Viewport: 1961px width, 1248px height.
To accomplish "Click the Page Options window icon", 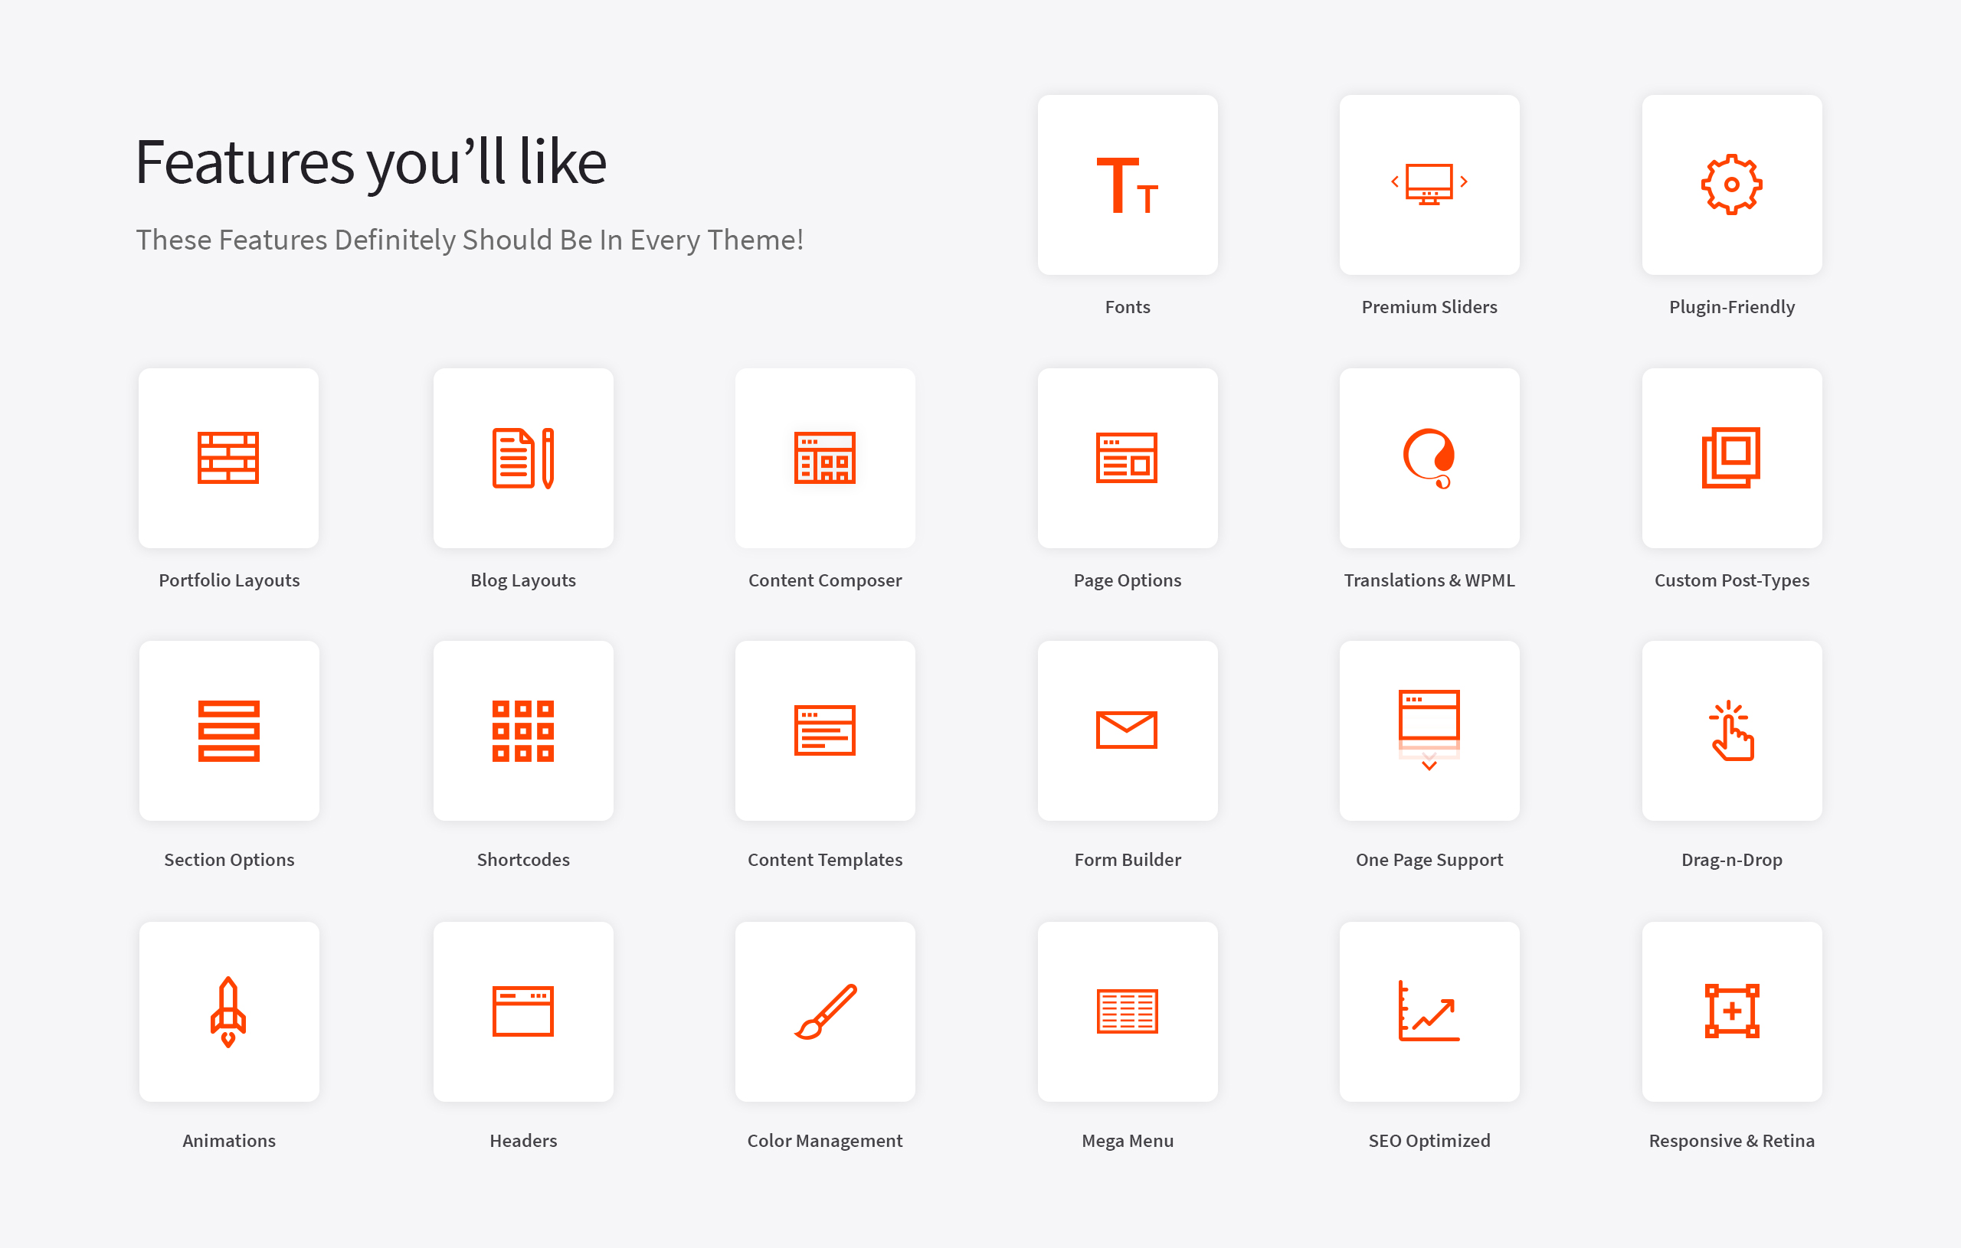I will point(1127,458).
